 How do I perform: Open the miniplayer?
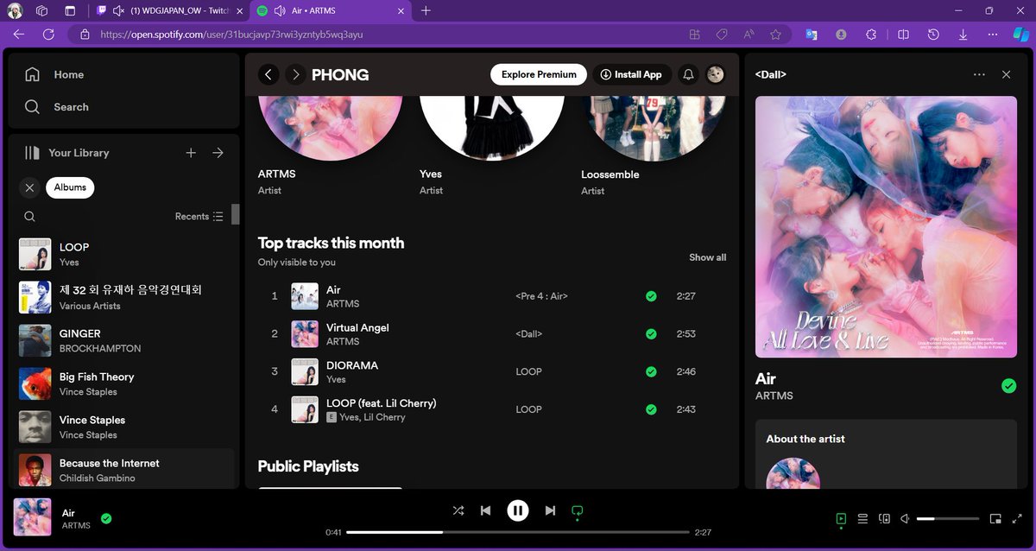click(x=995, y=518)
